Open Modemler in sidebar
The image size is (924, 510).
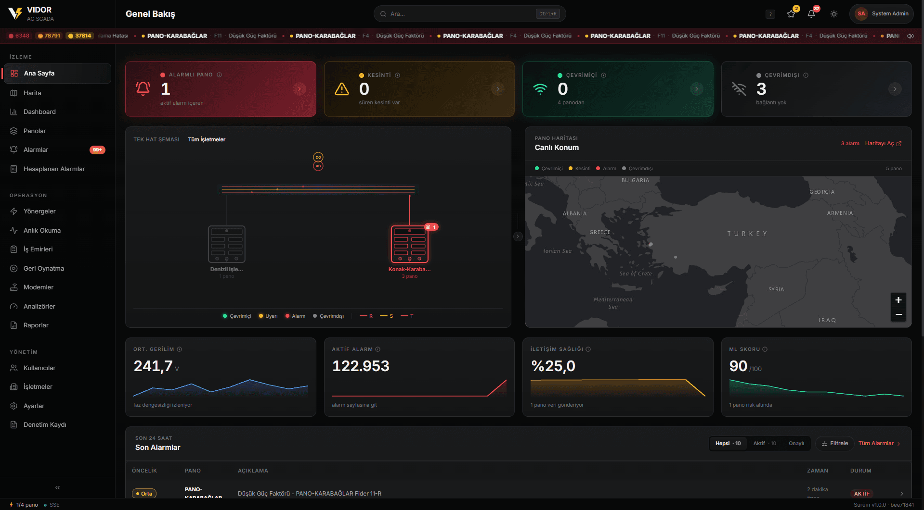point(57,287)
